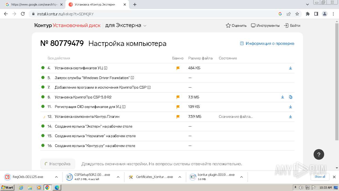
Task: Go back in browser history
Action: click(6, 14)
